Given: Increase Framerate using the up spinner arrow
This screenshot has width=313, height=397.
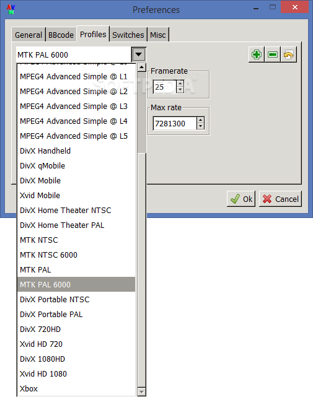Looking at the screenshot, I should pos(180,84).
